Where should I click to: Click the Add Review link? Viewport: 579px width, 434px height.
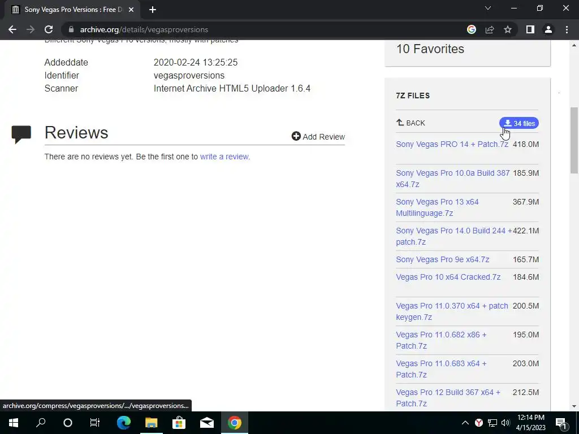(318, 137)
